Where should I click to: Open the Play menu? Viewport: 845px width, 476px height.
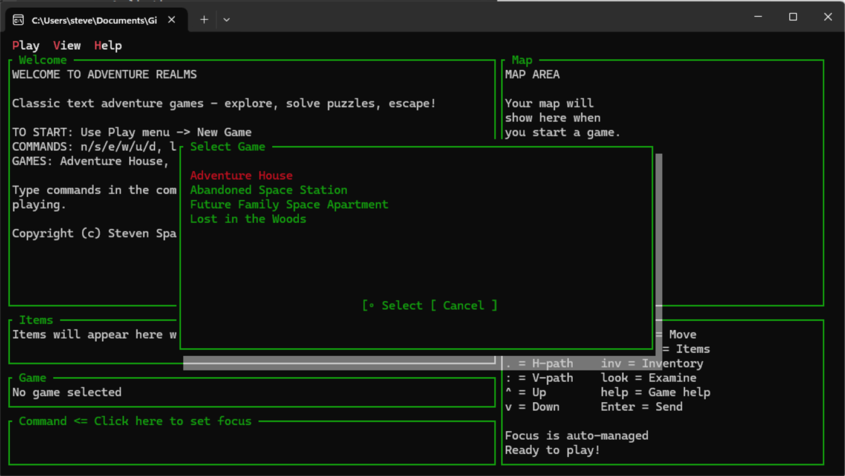[26, 45]
